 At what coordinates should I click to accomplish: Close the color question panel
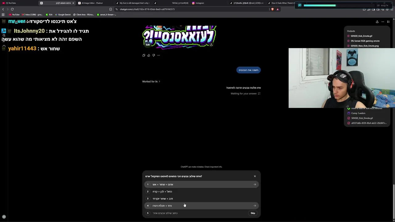point(255,176)
